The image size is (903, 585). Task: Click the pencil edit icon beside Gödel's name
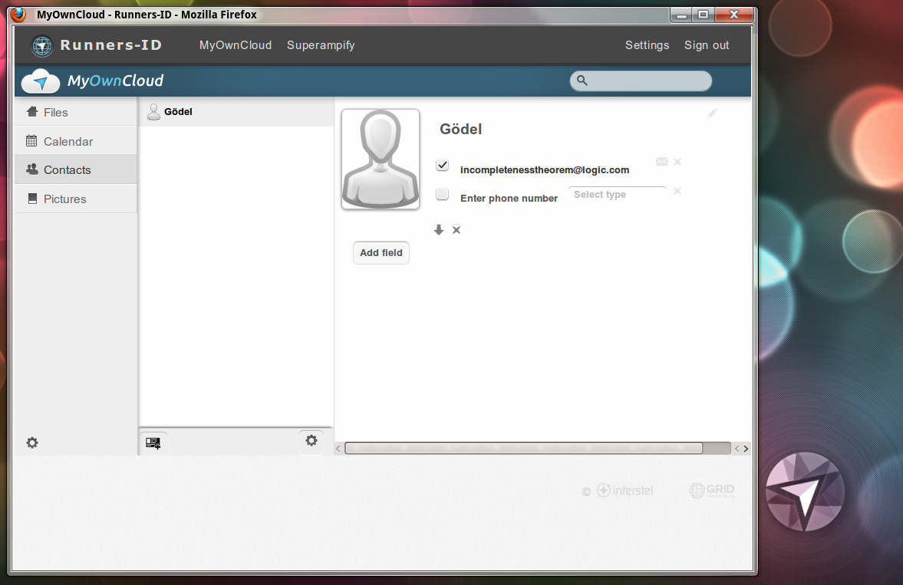(x=712, y=113)
